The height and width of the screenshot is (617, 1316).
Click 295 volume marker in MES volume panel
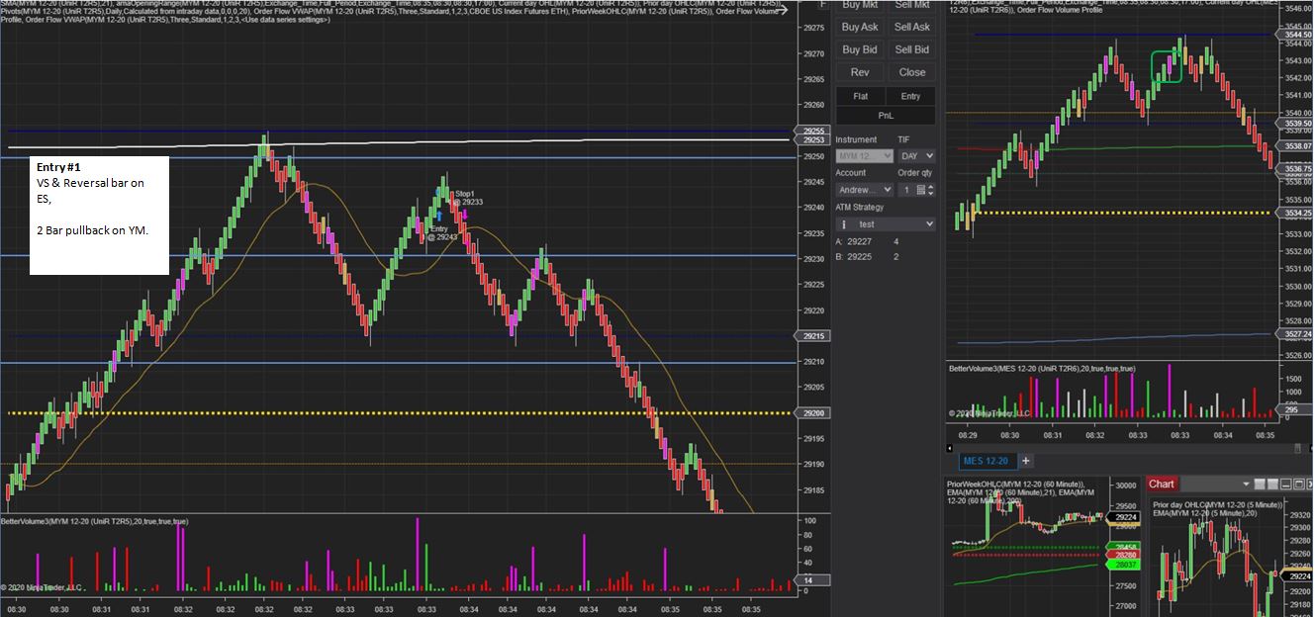click(x=1292, y=410)
